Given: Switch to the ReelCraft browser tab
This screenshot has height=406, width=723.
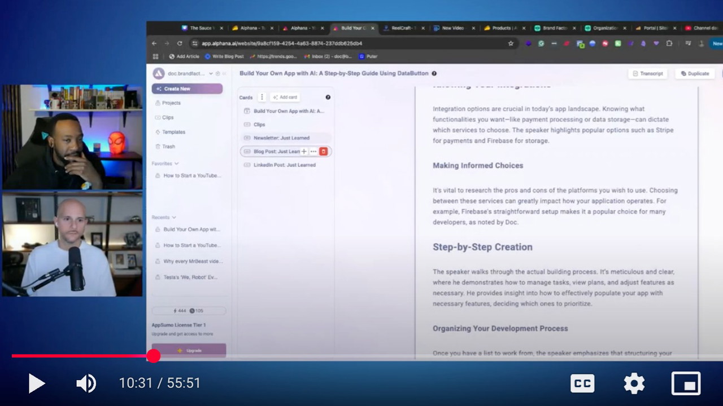Looking at the screenshot, I should point(403,28).
